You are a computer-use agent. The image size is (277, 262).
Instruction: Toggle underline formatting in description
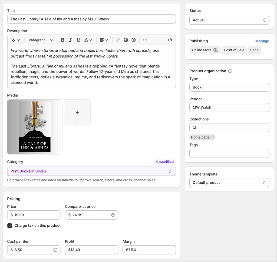[78, 40]
